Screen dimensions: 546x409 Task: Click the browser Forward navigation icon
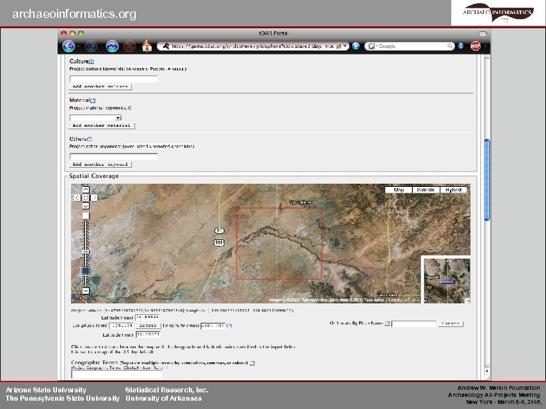coord(92,45)
